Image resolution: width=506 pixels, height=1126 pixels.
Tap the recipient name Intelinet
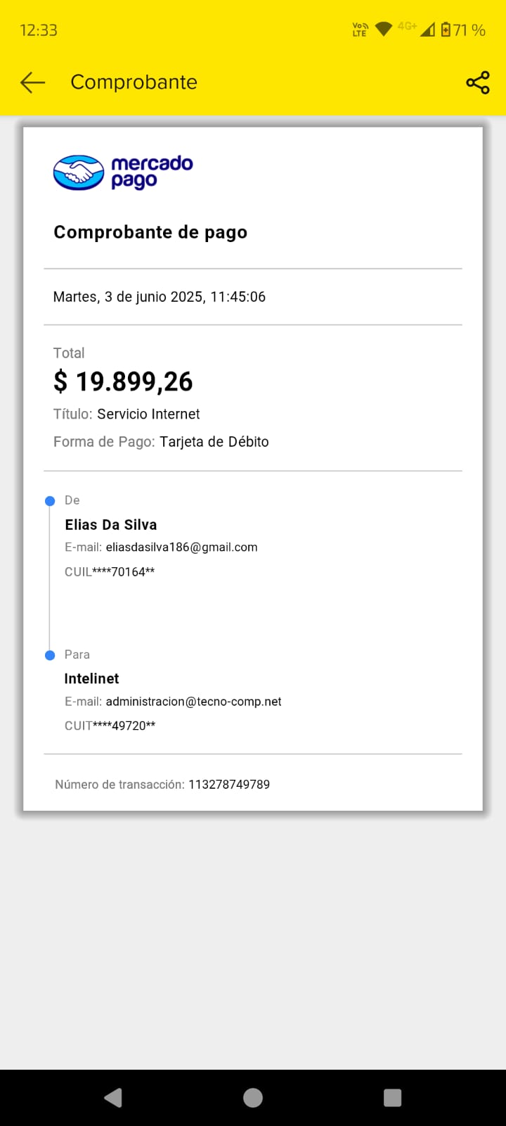[x=91, y=679]
